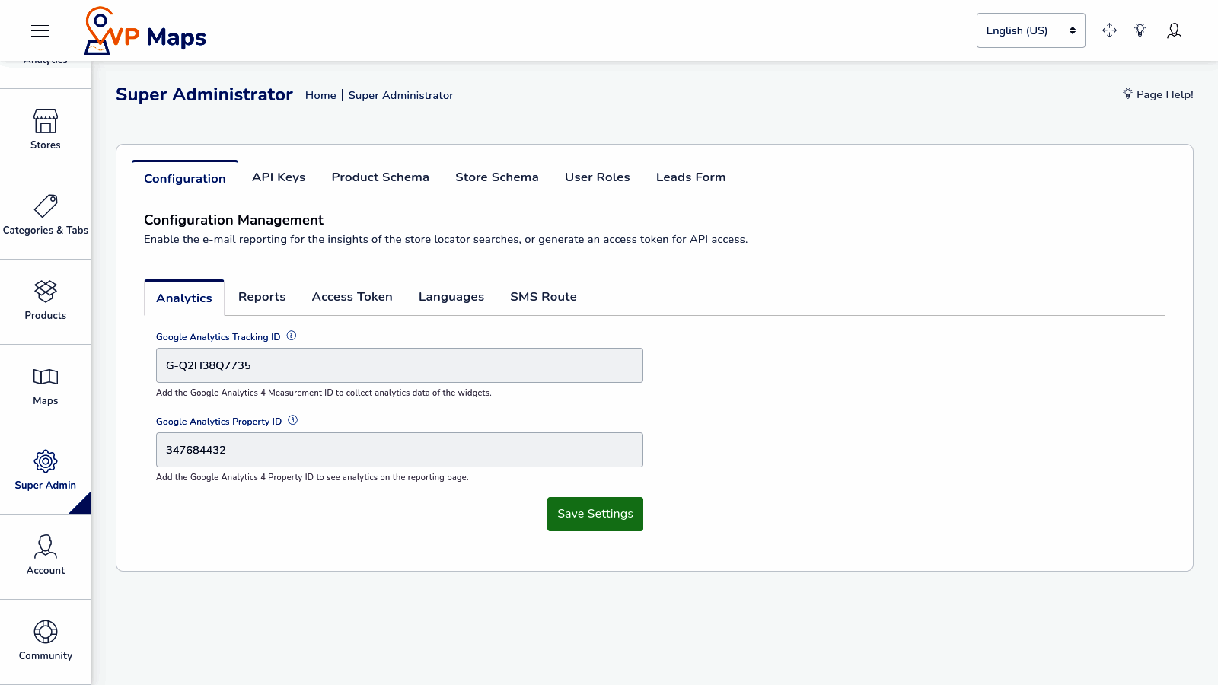
Task: Open the Stores sidebar section
Action: click(46, 131)
